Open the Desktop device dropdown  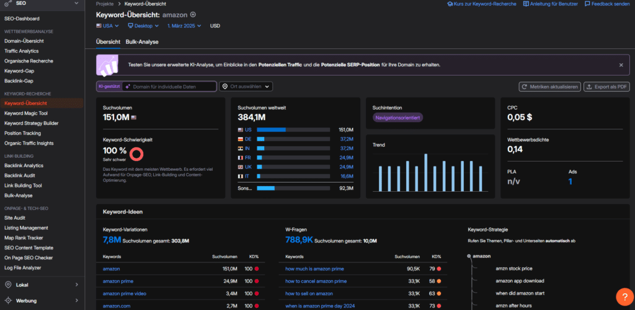point(143,26)
